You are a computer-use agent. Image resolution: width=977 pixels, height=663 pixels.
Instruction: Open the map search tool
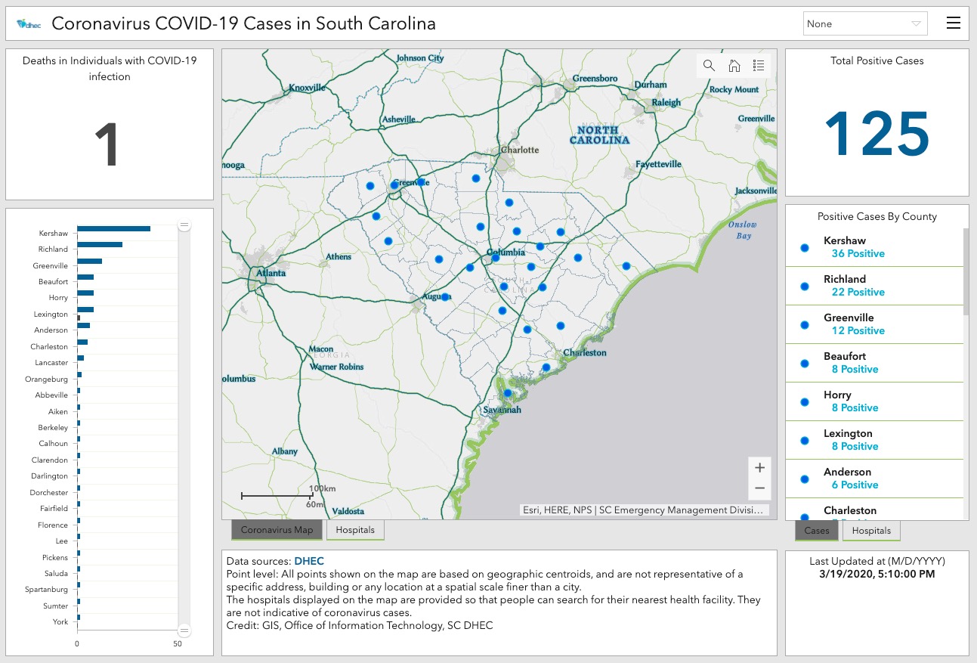(x=709, y=66)
